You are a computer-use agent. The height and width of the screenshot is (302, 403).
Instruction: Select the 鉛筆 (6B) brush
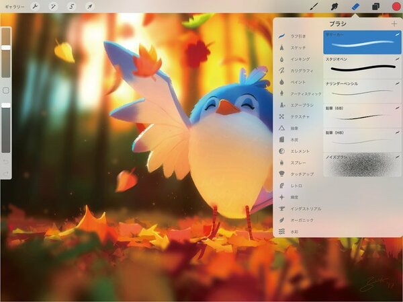click(x=363, y=116)
